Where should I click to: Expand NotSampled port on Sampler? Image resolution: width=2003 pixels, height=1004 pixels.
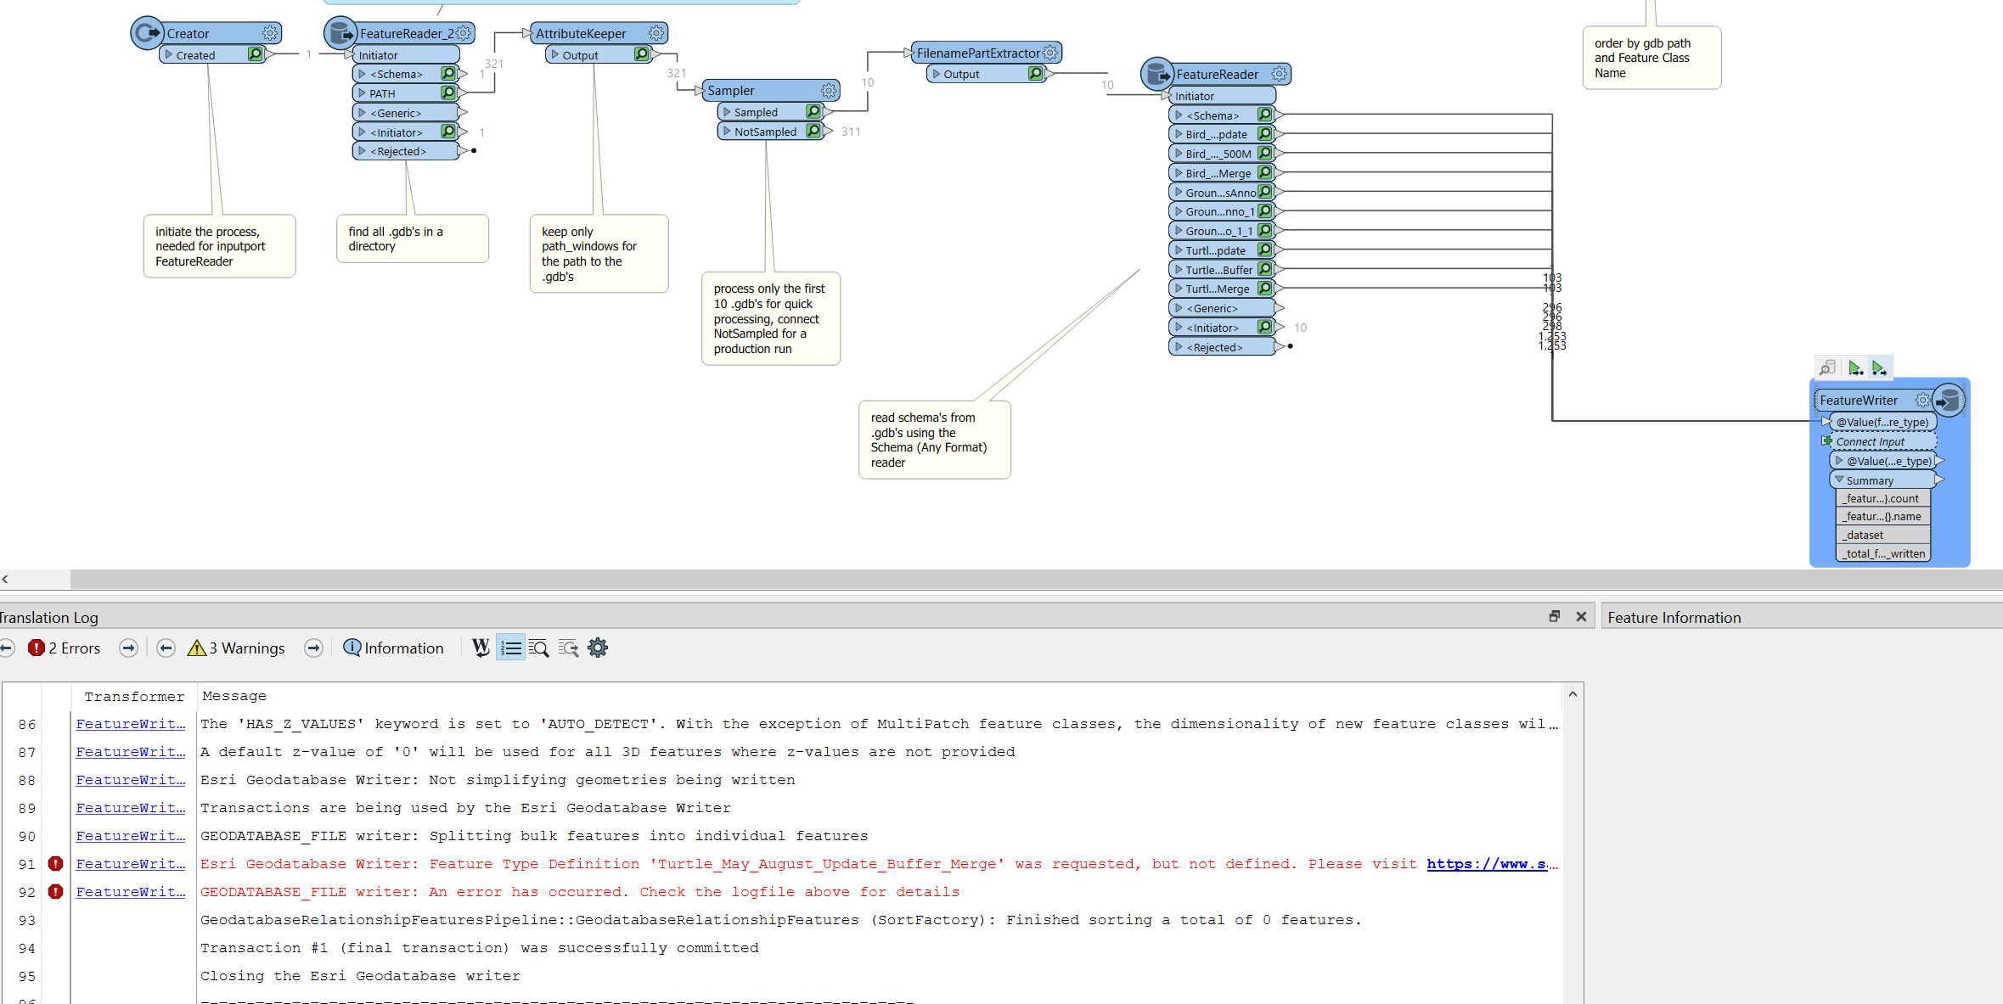(728, 131)
